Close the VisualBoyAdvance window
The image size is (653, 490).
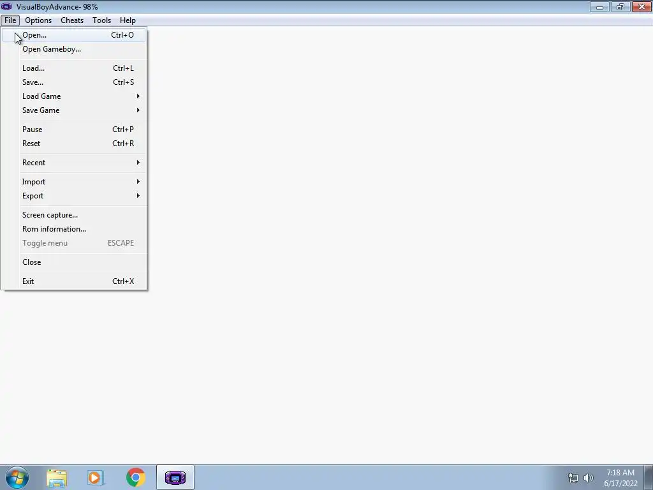(x=642, y=6)
